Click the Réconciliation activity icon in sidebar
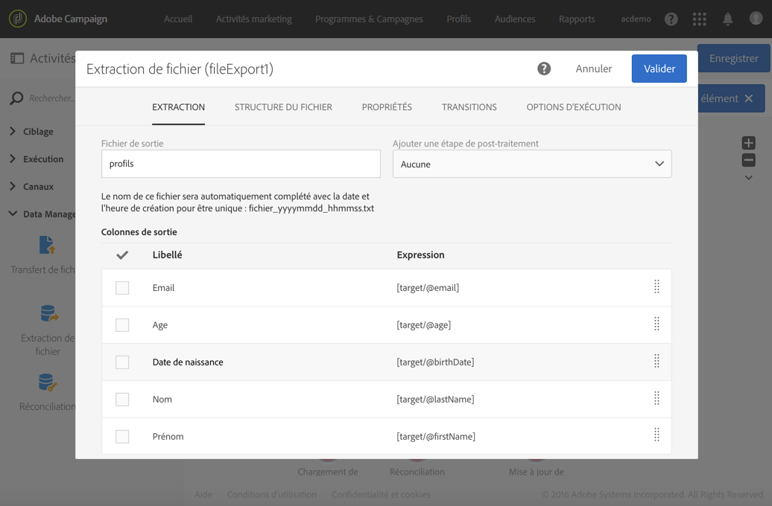 point(48,383)
